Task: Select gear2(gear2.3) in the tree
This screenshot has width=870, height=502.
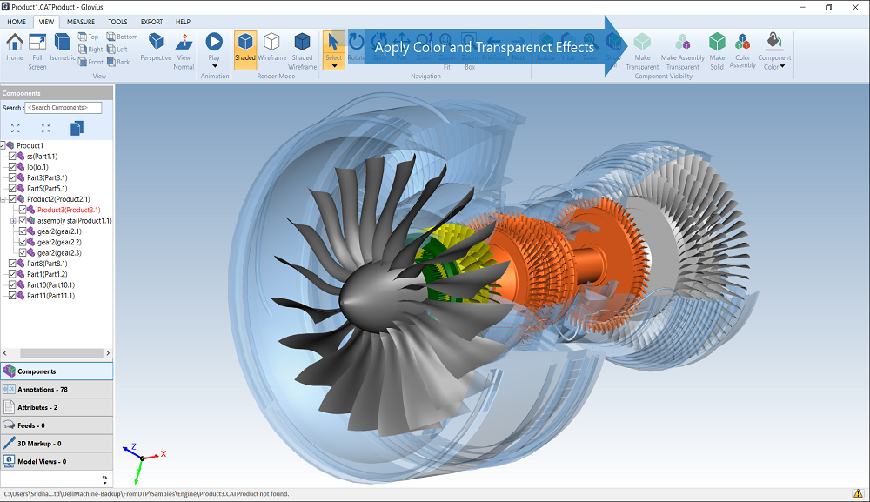Action: [59, 253]
